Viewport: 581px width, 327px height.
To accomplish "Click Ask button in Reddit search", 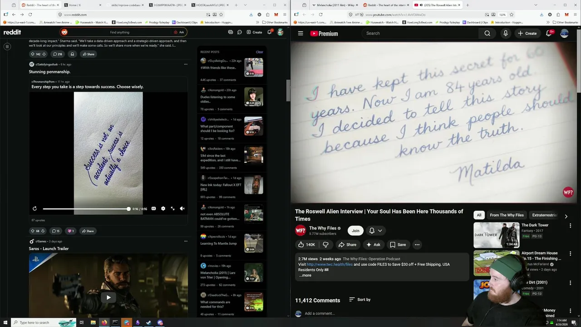I will pos(179,32).
